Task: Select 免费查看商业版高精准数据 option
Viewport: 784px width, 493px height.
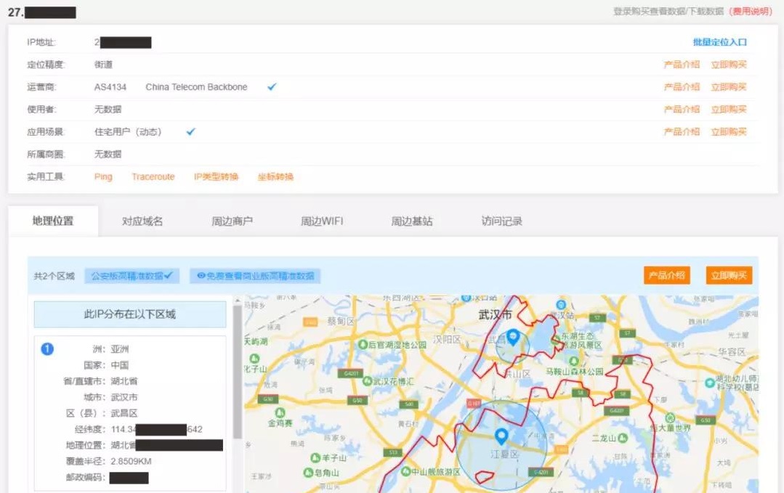Action: tap(255, 276)
